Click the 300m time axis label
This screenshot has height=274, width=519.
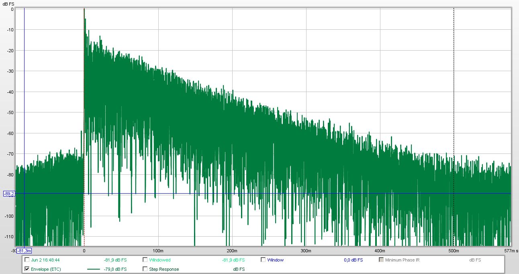coord(306,251)
